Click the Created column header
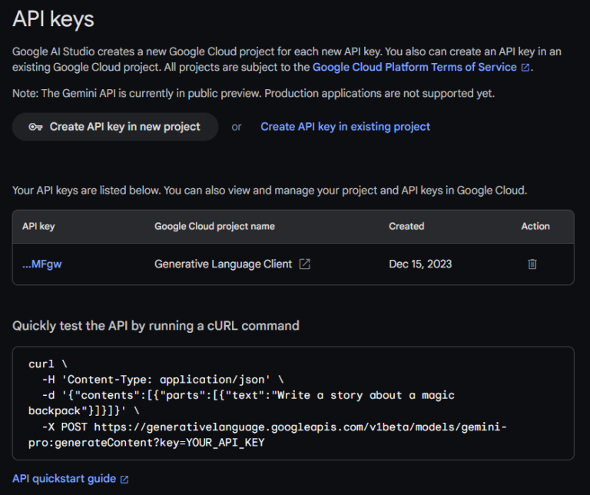 (x=406, y=227)
